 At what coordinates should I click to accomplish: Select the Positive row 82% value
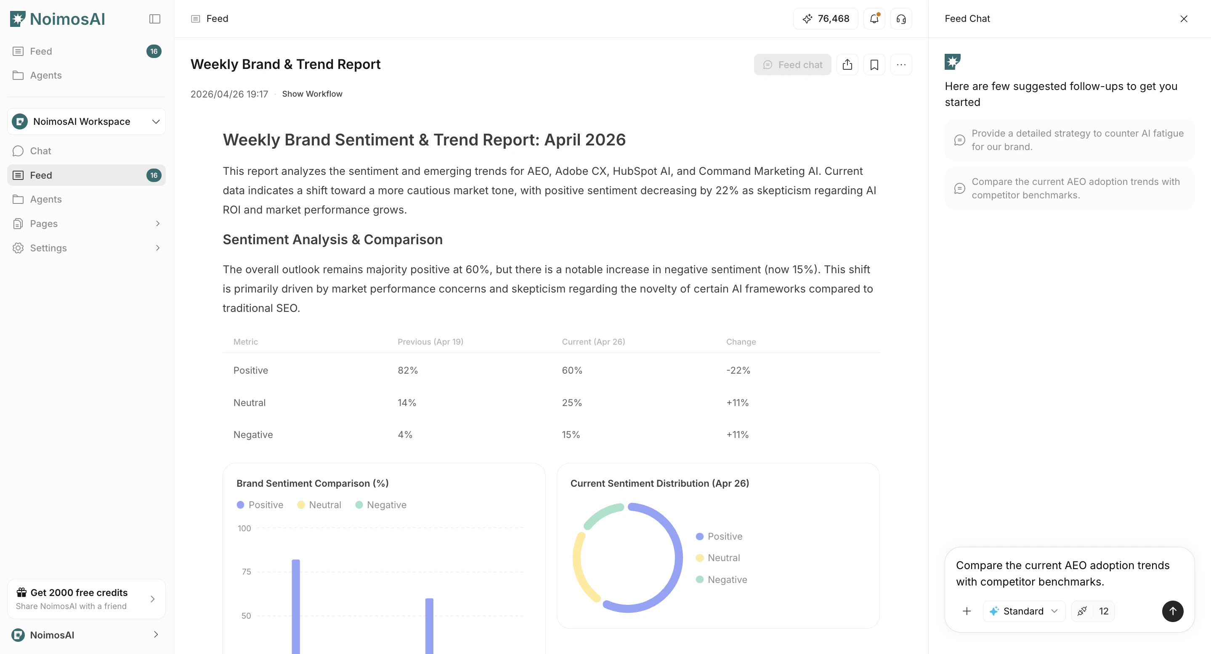click(x=408, y=370)
